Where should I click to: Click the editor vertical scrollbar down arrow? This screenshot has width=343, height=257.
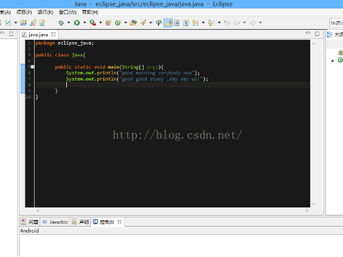pyautogui.click(x=314, y=204)
